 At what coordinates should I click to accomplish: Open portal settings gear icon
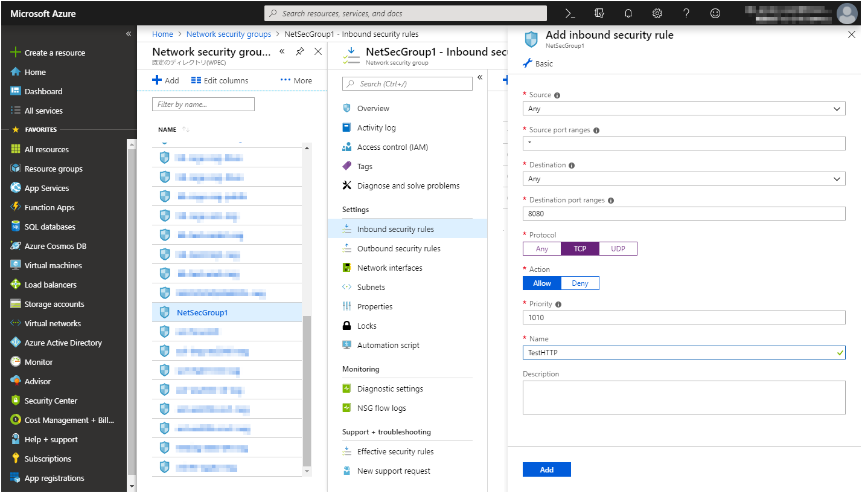point(657,13)
